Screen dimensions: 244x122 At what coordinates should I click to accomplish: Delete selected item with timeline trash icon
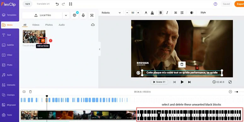(x=30, y=92)
